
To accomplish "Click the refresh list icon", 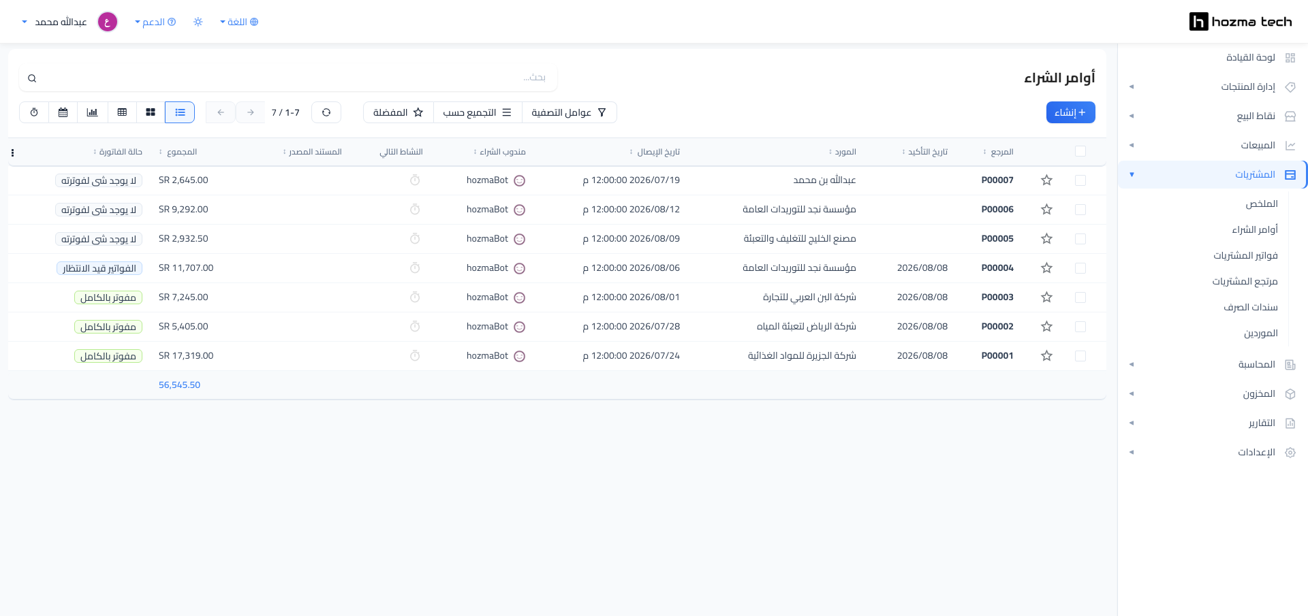I will click(x=326, y=112).
